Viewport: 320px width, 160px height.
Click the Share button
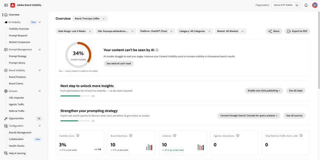tap(274, 31)
